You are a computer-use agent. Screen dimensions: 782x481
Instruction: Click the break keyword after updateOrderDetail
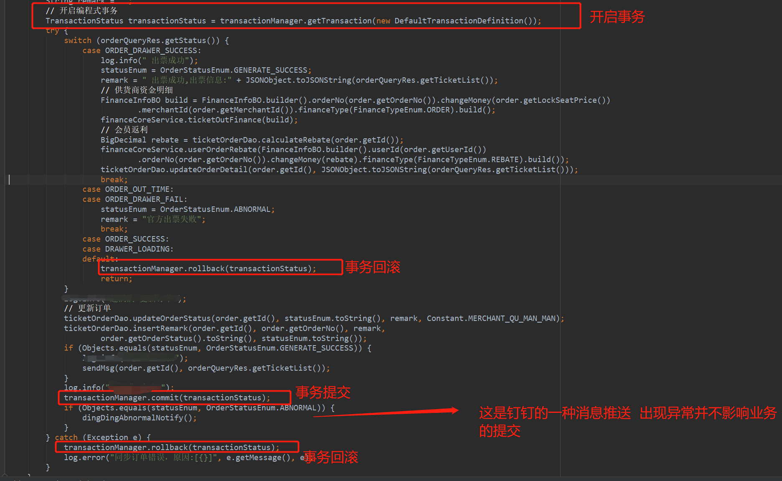coord(113,179)
